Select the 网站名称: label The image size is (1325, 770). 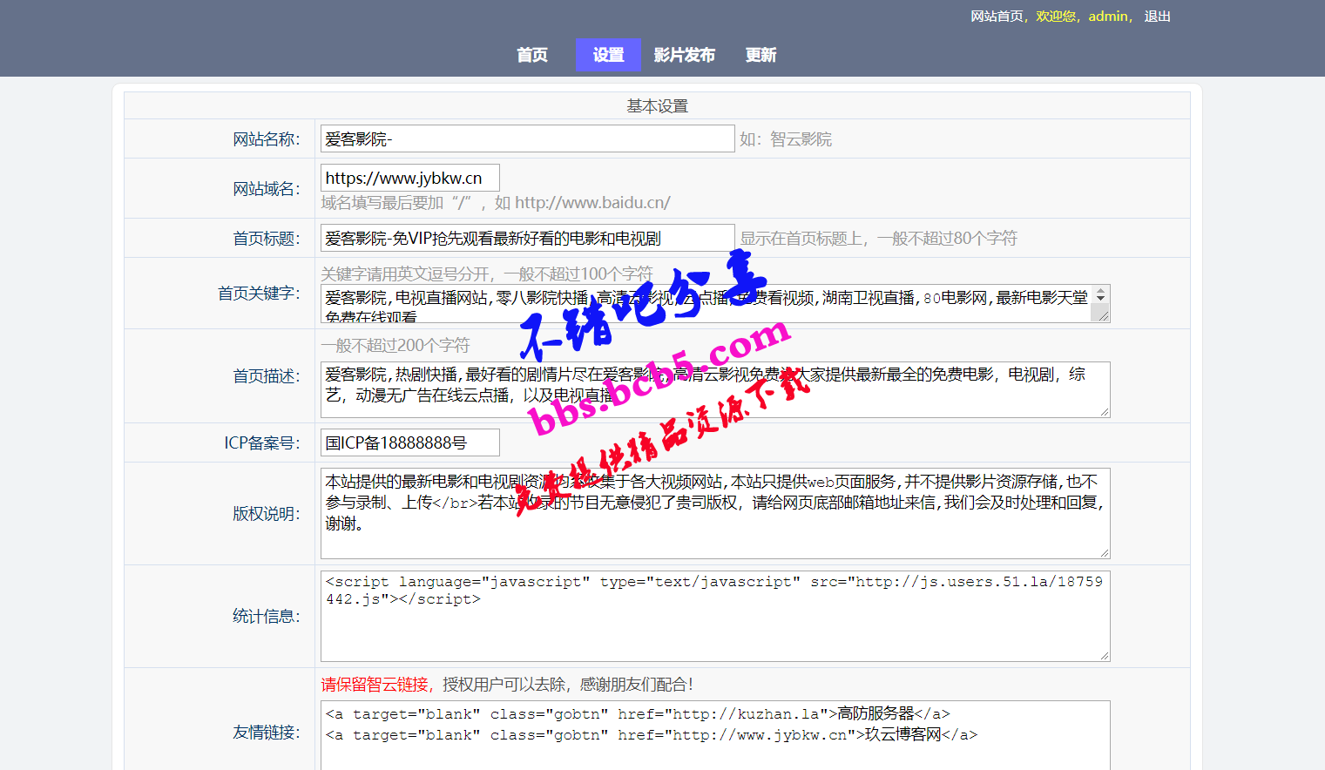click(267, 139)
